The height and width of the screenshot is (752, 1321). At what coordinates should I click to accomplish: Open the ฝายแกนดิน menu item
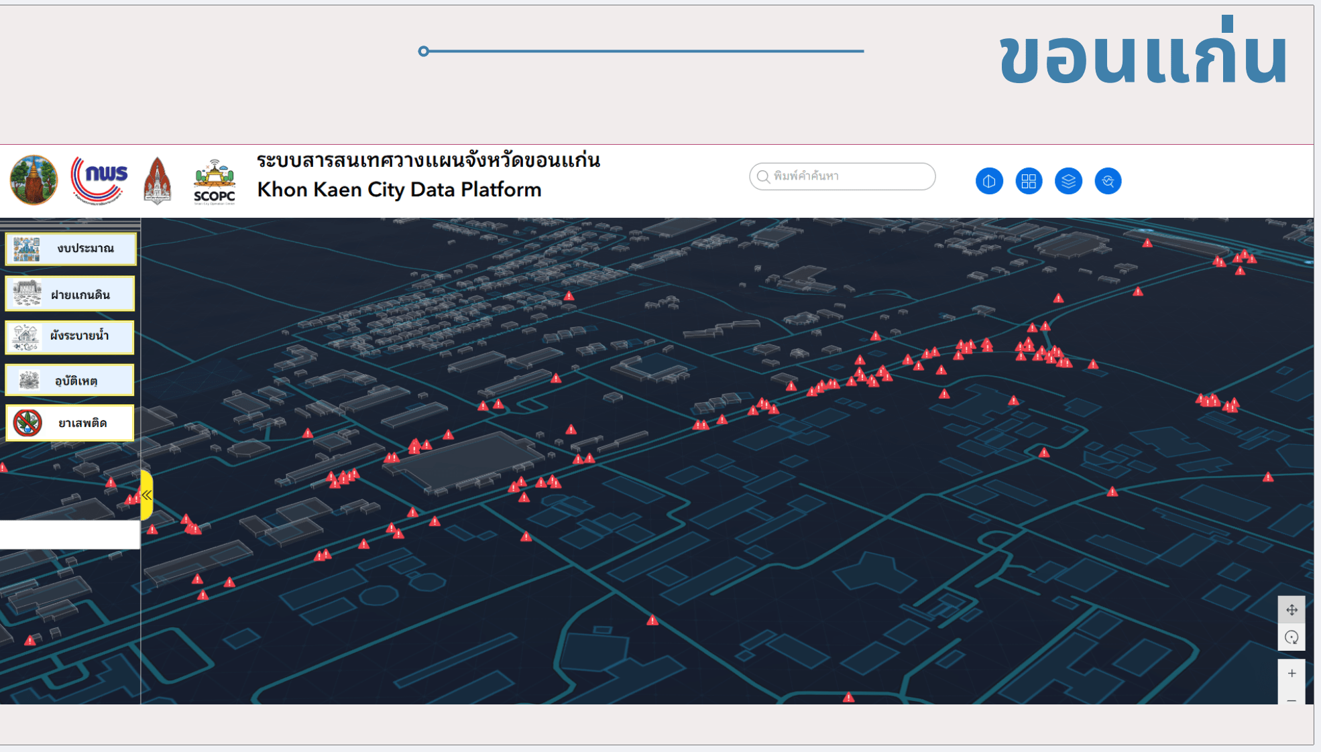70,294
